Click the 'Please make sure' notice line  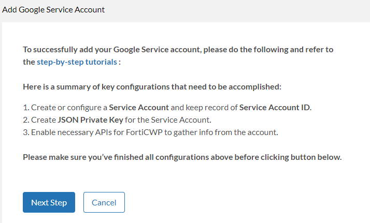[x=182, y=157]
